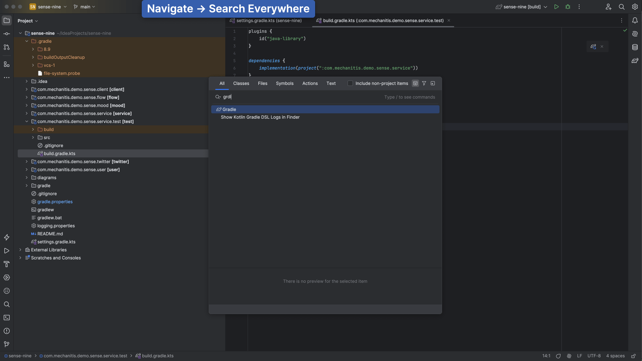Select the Classes tab in Search Everywhere
Viewport: 642px width, 361px height.
tap(241, 84)
